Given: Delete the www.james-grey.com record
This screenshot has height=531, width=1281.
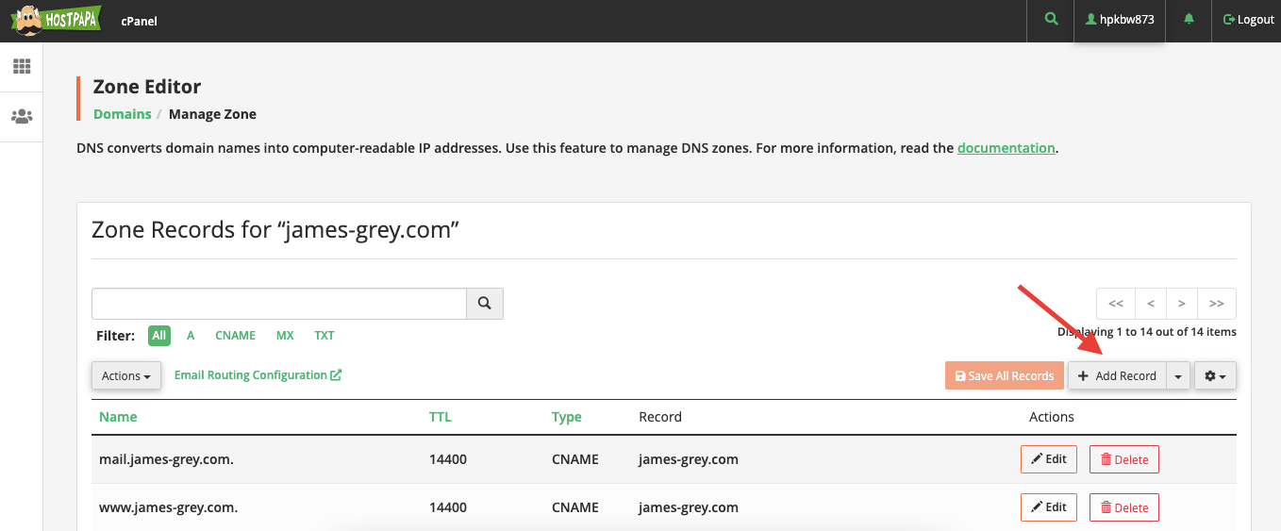Looking at the screenshot, I should point(1124,507).
